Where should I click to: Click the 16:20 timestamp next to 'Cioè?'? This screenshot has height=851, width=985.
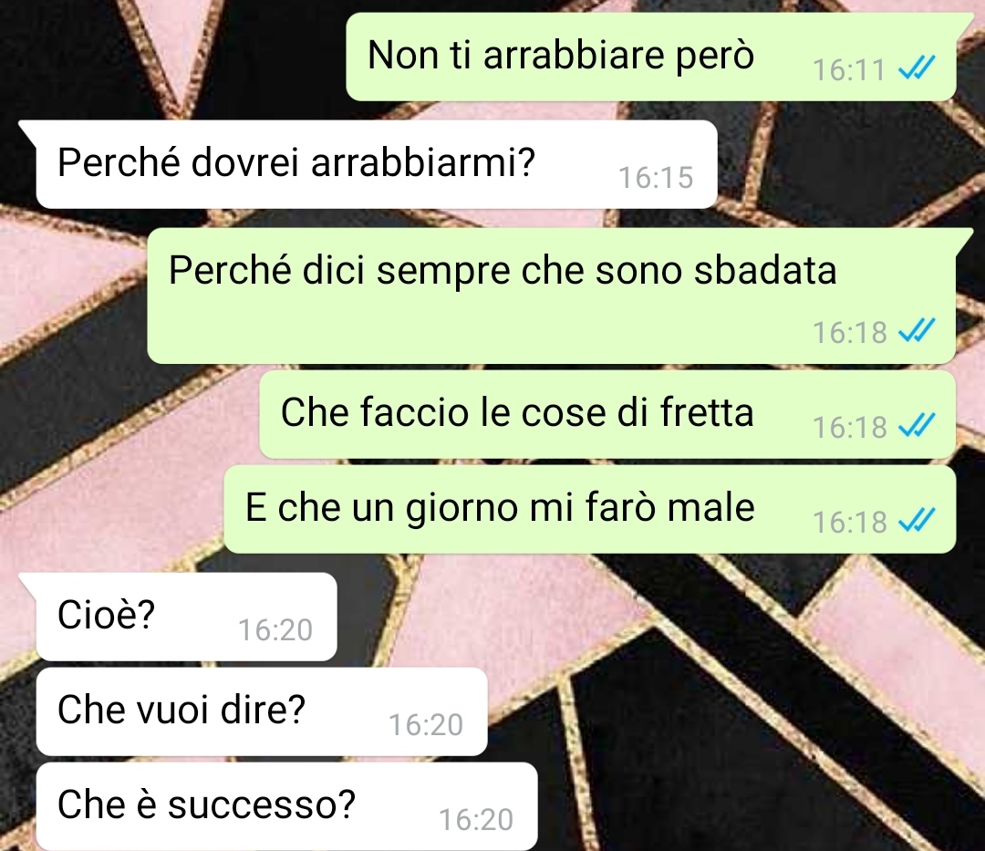click(275, 630)
